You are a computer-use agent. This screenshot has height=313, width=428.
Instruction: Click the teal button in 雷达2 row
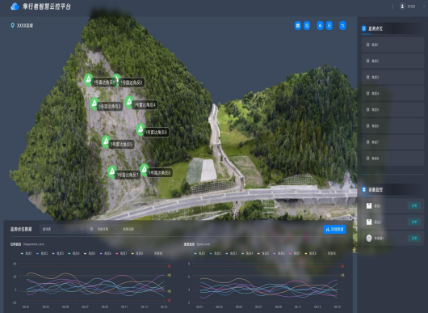(x=414, y=222)
